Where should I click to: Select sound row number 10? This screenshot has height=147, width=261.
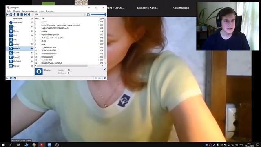(69, 51)
